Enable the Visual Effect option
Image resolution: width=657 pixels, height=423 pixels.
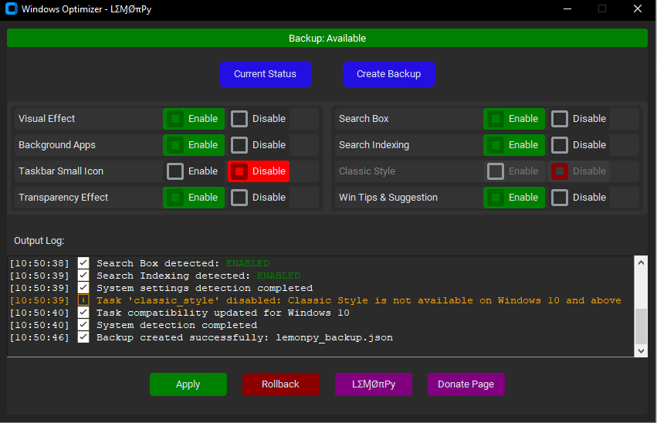pyautogui.click(x=194, y=119)
